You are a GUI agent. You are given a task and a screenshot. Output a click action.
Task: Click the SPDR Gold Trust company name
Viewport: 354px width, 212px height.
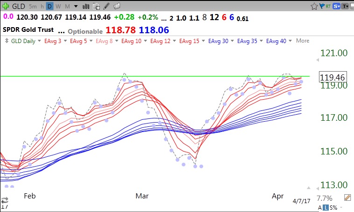[x=28, y=29]
